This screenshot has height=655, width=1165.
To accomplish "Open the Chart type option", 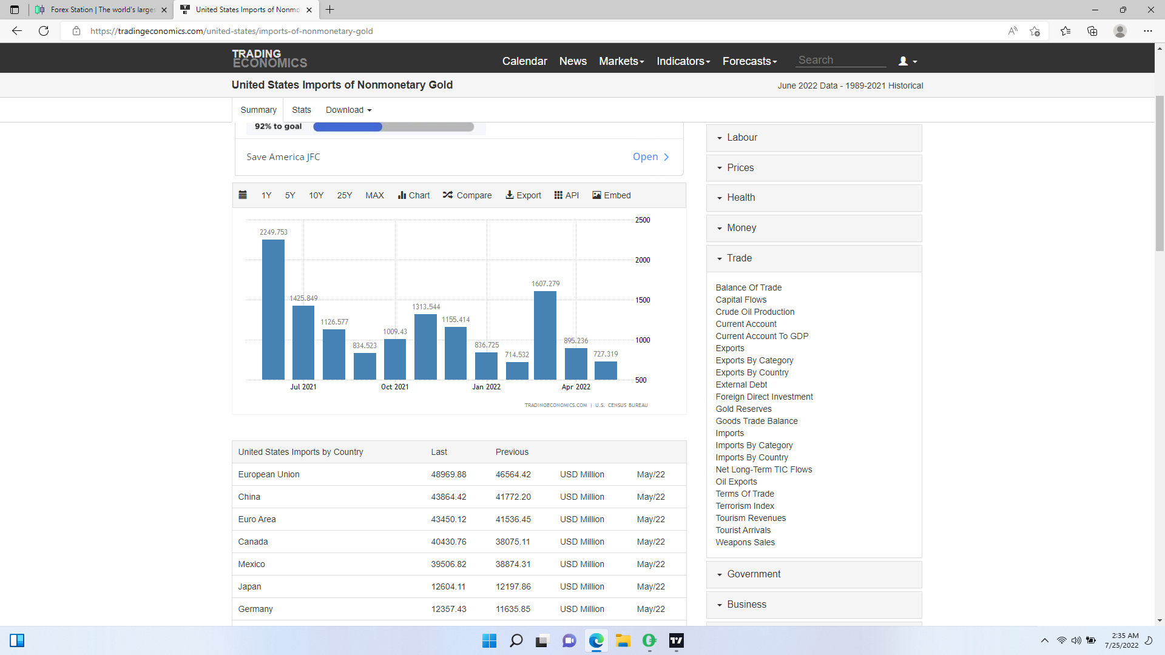I will [414, 195].
